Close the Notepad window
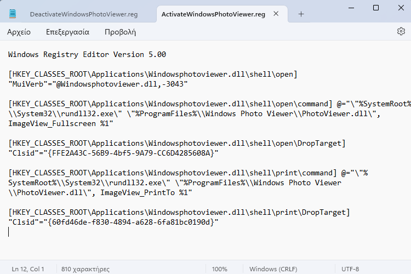 pos(401,8)
